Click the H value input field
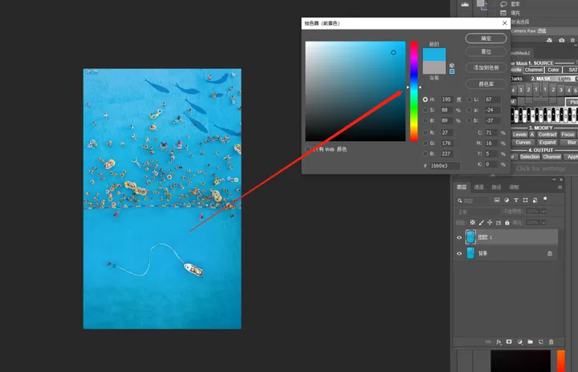 click(447, 99)
